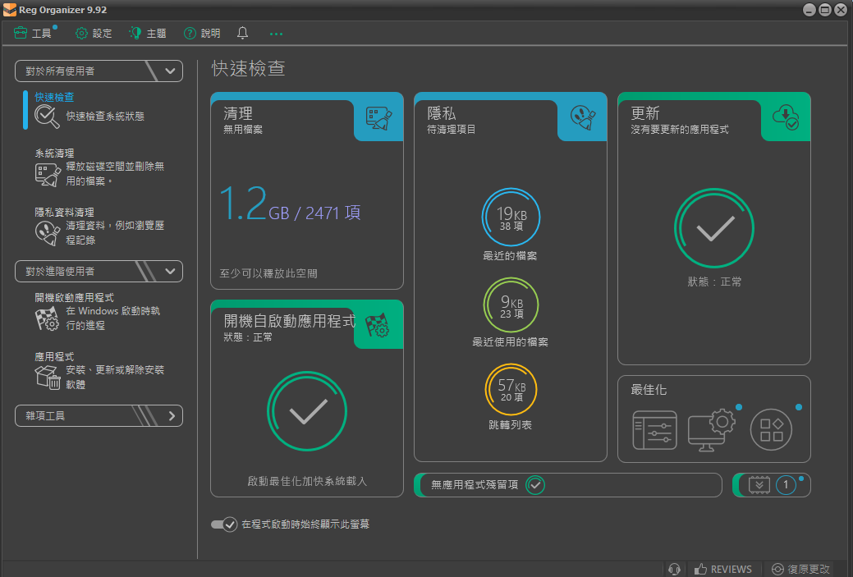Click the round apps grid optimization icon

coord(771,430)
